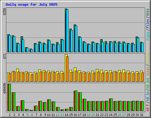Click day label 19 on the x-axis
The width and height of the screenshot is (151, 118).
point(88,115)
